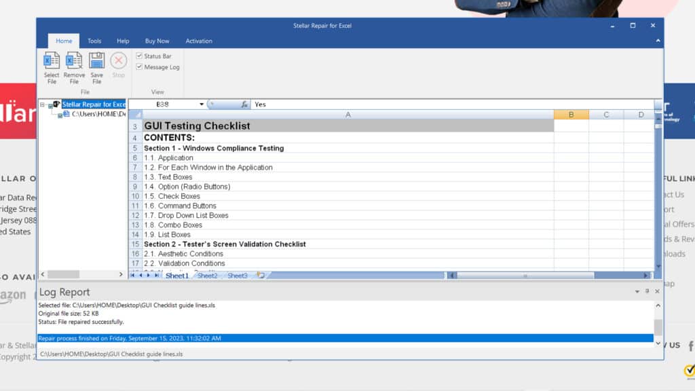Close the Log Report panel
This screenshot has height=391, width=695.
tap(657, 291)
